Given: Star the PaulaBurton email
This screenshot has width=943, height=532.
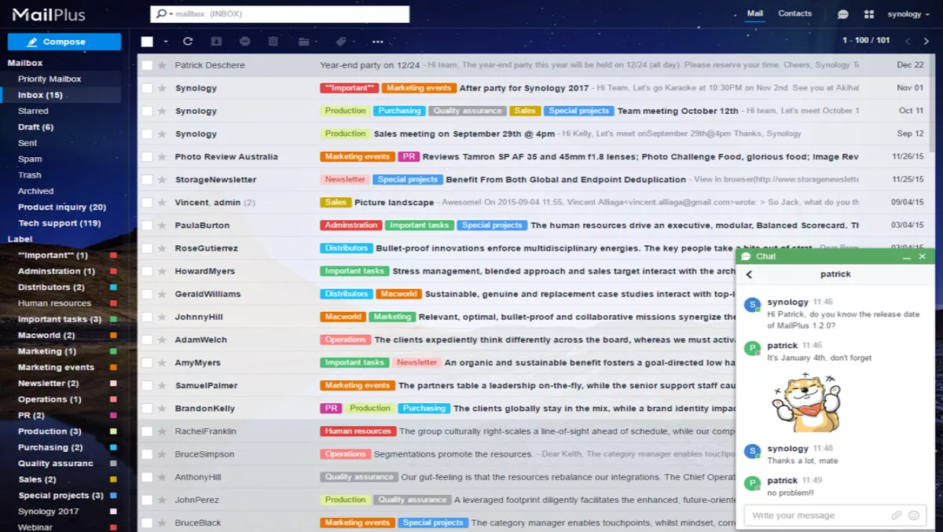Looking at the screenshot, I should (x=162, y=226).
